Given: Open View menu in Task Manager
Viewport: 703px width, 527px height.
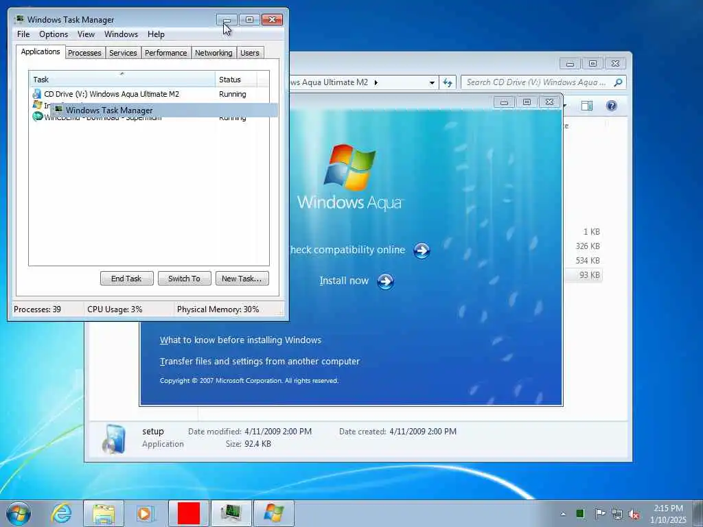Looking at the screenshot, I should coord(86,34).
